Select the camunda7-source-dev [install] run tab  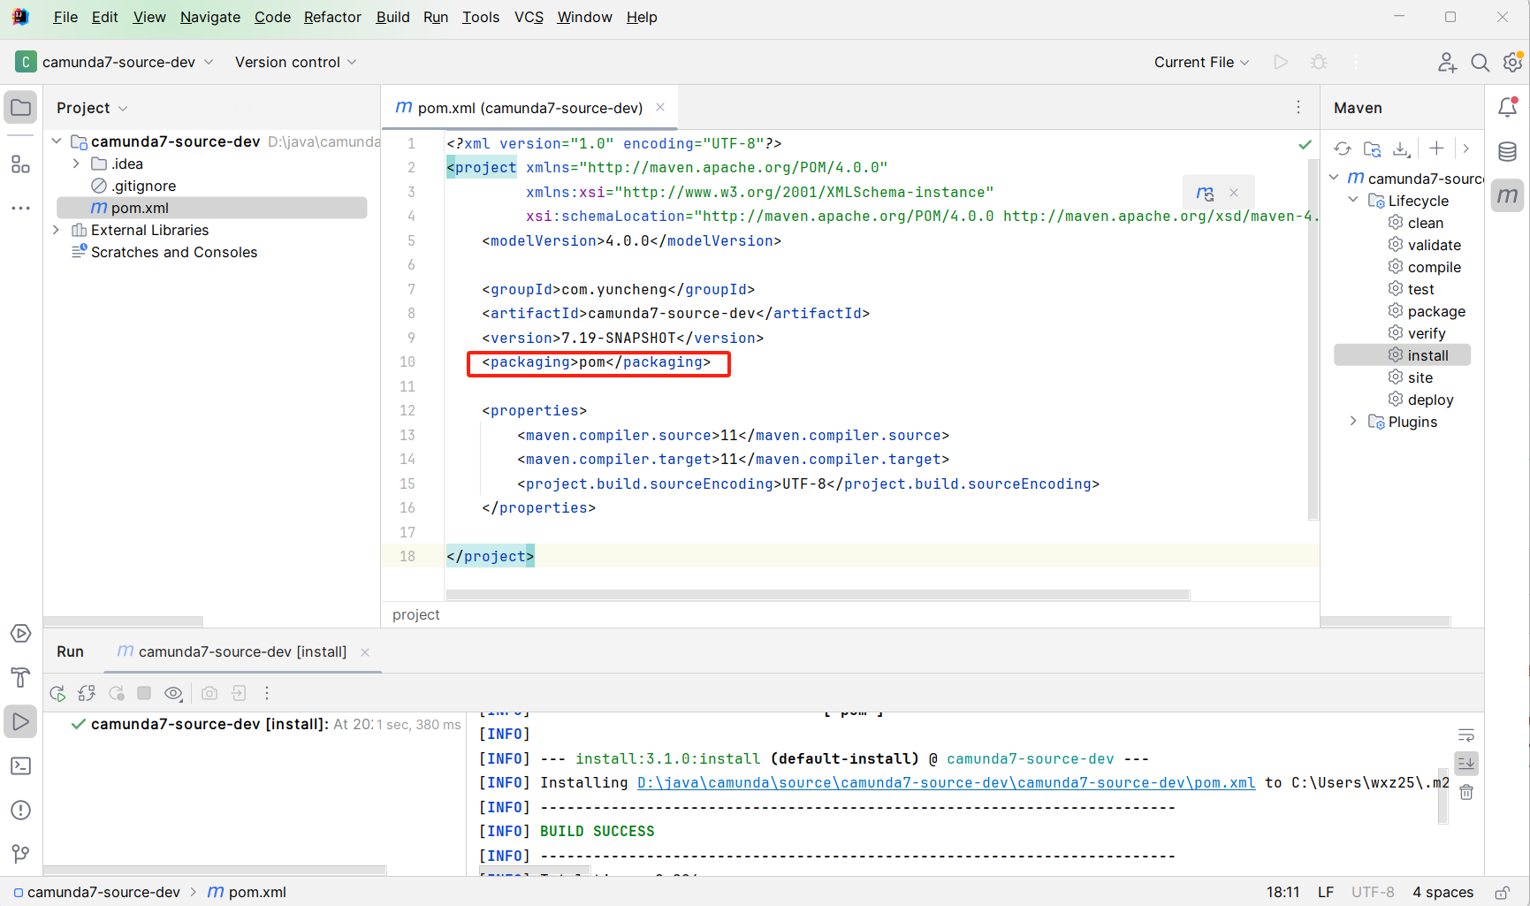243,651
